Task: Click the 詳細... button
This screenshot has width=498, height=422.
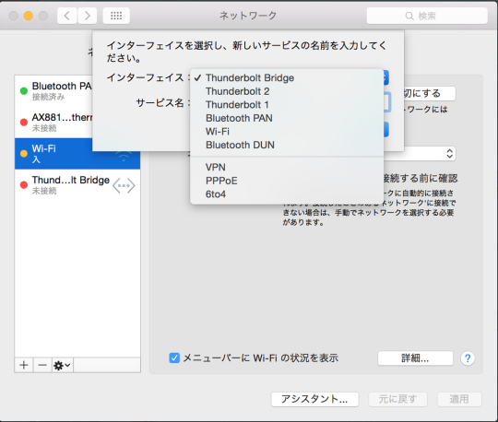Action: (x=415, y=358)
